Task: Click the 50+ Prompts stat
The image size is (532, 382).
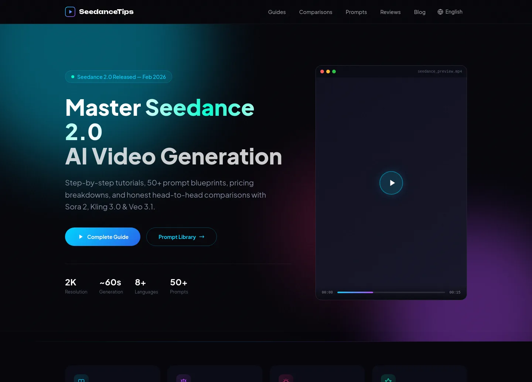Action: [x=179, y=286]
